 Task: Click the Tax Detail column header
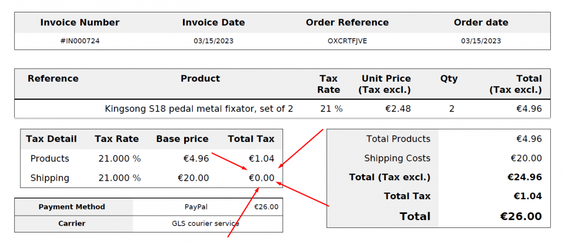point(51,139)
